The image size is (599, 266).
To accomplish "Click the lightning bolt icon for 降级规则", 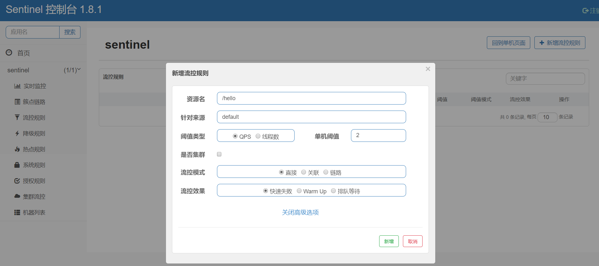I will [x=17, y=133].
